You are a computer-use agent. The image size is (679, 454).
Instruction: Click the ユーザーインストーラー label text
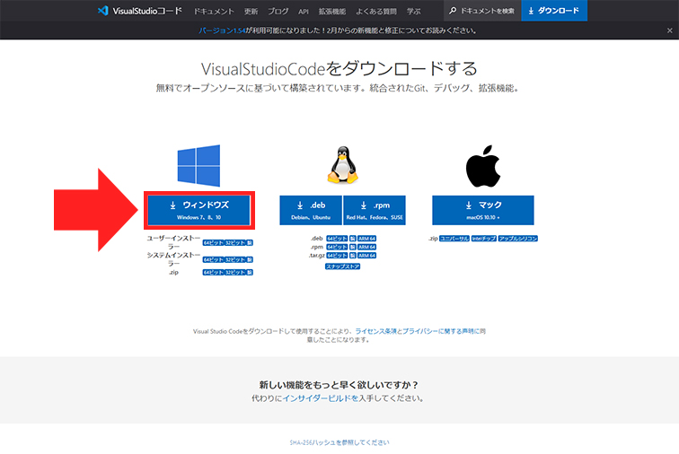click(x=173, y=242)
